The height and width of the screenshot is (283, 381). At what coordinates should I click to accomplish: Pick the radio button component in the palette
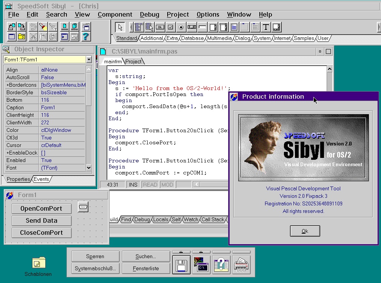[x=181, y=27]
